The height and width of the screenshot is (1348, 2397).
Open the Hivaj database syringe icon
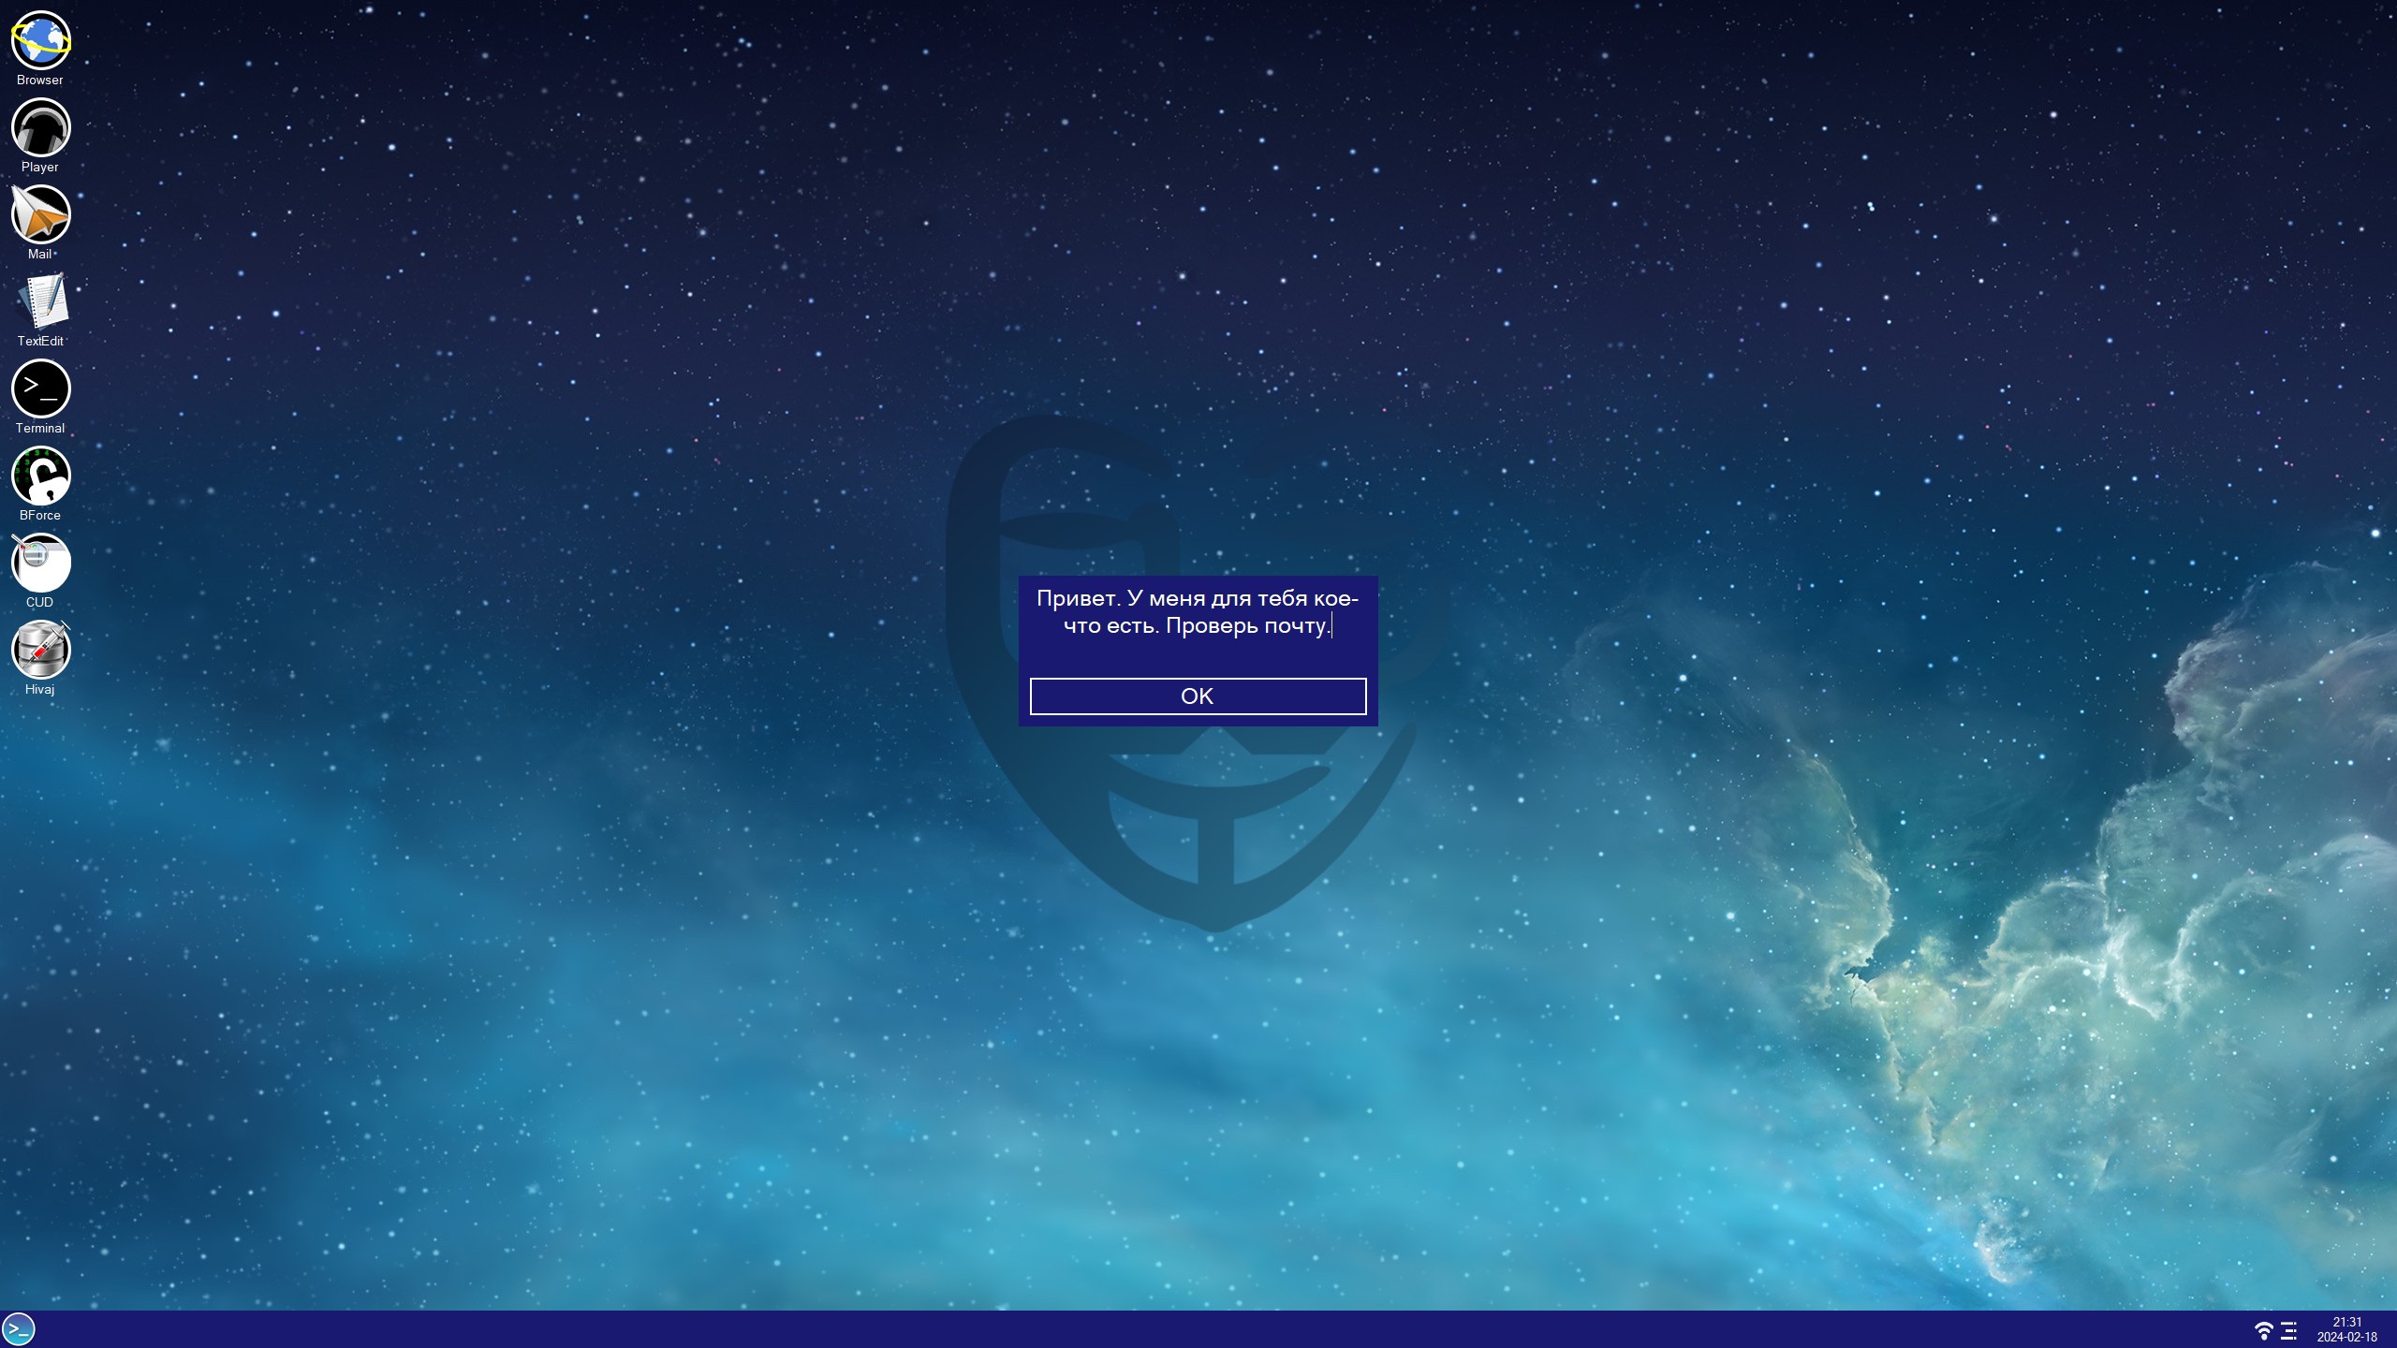coord(40,650)
